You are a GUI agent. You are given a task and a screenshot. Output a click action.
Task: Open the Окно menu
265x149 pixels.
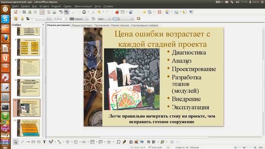[x=98, y=6]
